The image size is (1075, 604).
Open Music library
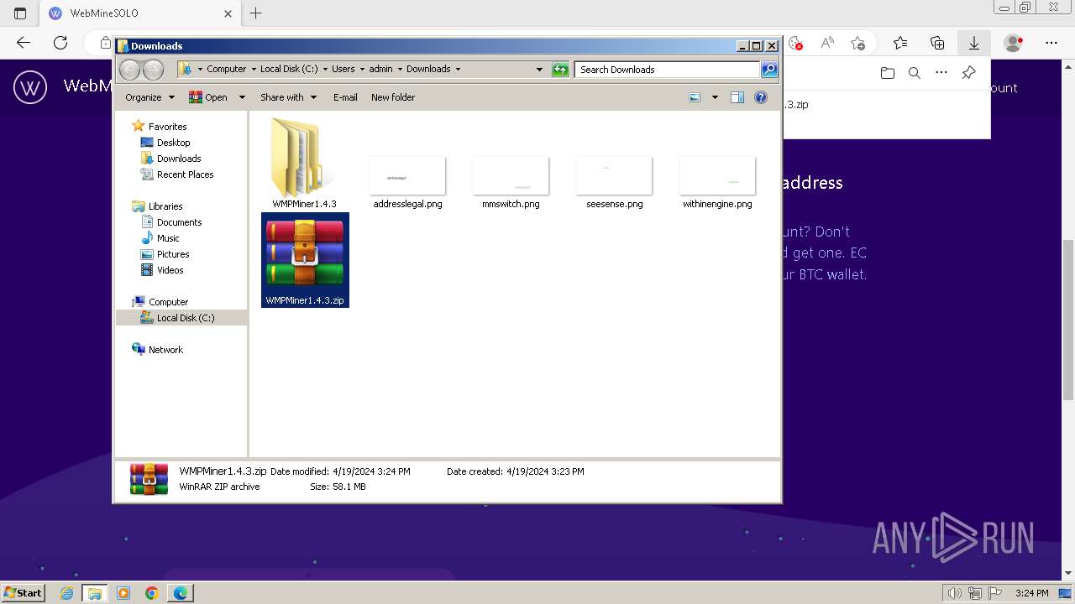click(168, 238)
